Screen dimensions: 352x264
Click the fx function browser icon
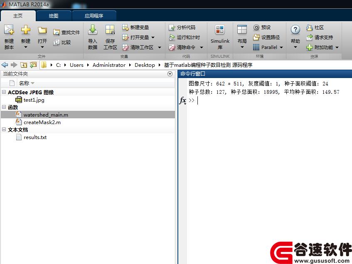click(x=183, y=100)
